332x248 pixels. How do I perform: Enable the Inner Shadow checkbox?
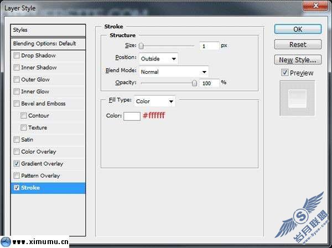coord(17,68)
